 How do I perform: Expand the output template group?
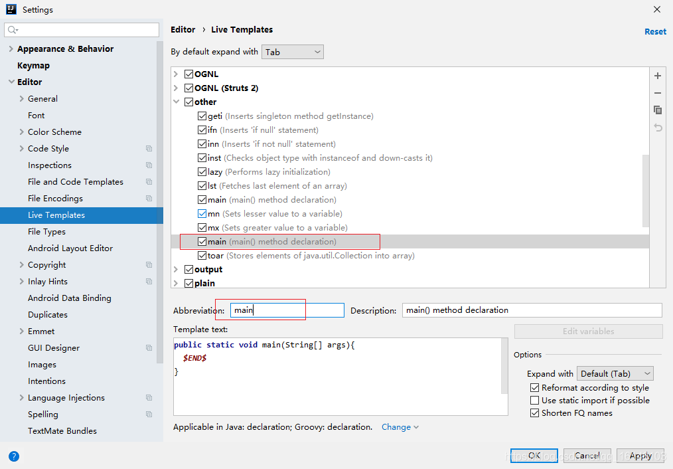pyautogui.click(x=176, y=269)
